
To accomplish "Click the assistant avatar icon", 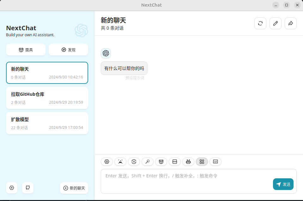I will click(106, 53).
